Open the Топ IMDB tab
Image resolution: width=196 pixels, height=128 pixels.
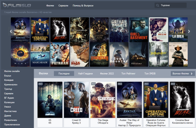[150, 73]
